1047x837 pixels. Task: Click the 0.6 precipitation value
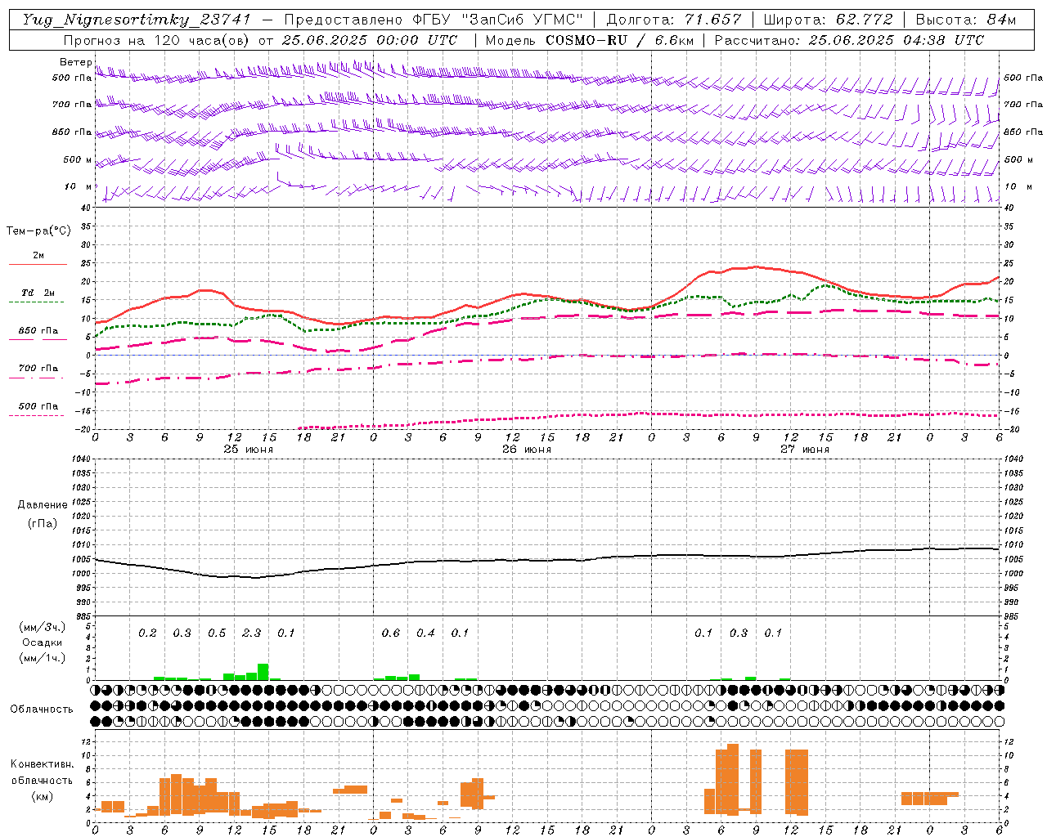click(x=391, y=633)
